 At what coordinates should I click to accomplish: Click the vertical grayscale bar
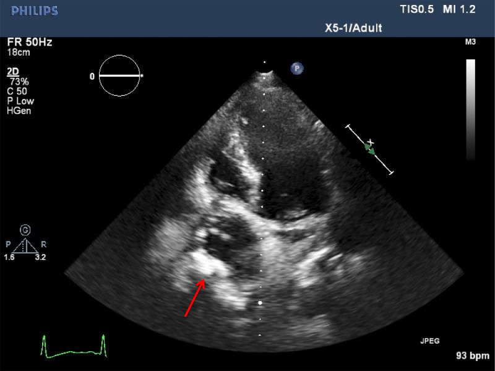click(471, 109)
